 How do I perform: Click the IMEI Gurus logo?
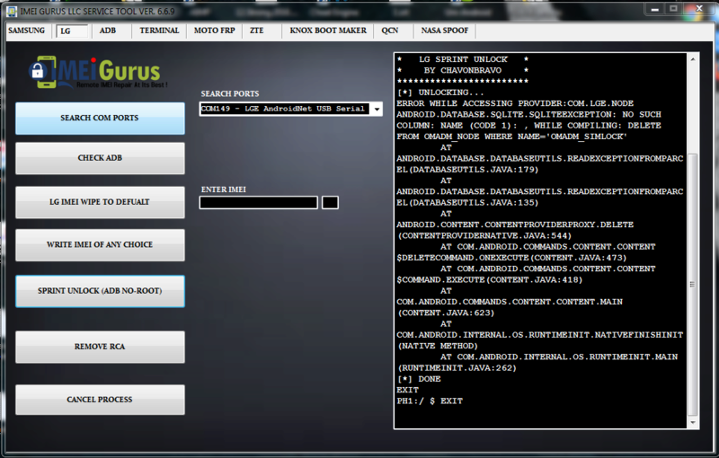[98, 73]
